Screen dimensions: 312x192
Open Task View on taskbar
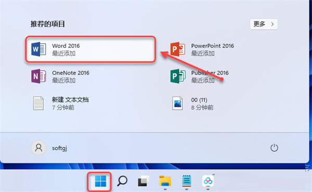(x=144, y=181)
